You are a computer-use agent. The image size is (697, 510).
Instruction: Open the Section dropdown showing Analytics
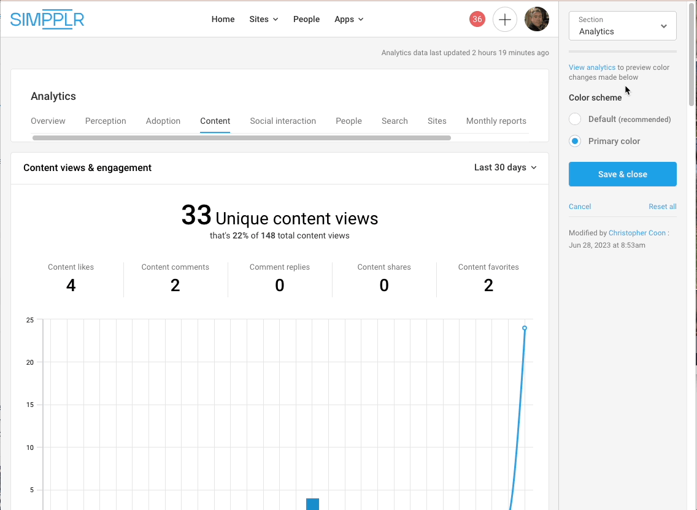click(x=622, y=26)
